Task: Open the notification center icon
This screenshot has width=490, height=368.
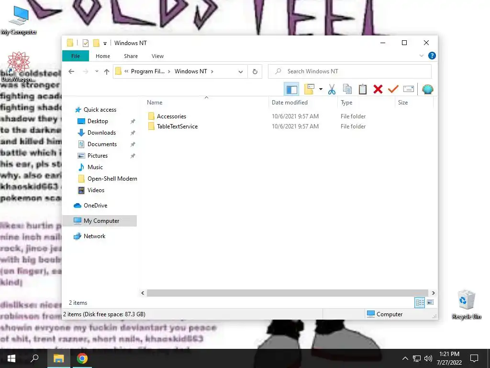Action: point(474,358)
